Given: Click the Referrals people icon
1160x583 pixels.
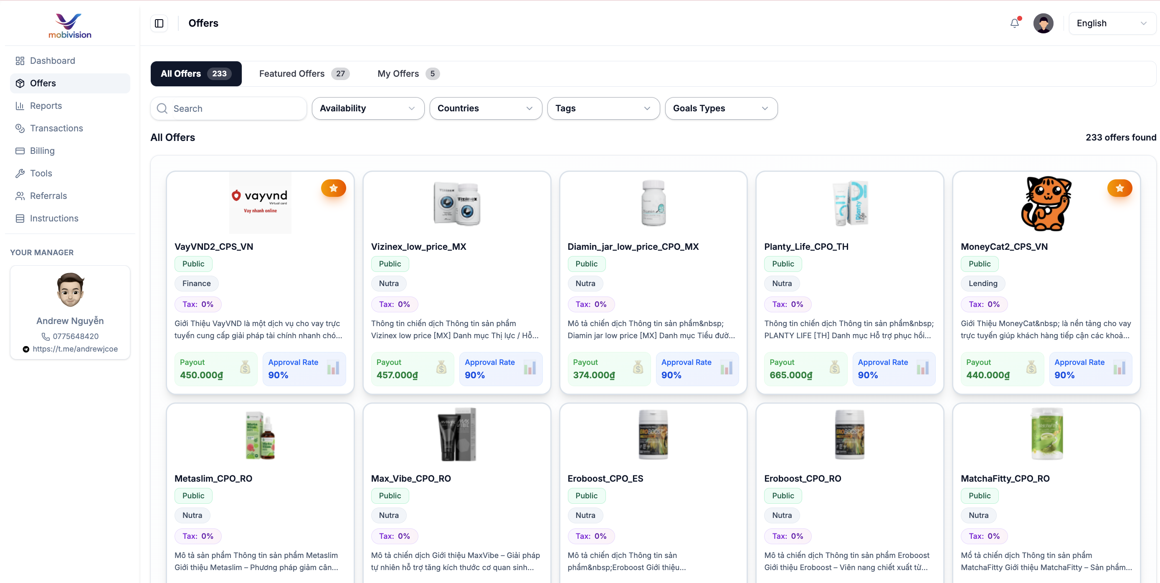Looking at the screenshot, I should point(20,196).
